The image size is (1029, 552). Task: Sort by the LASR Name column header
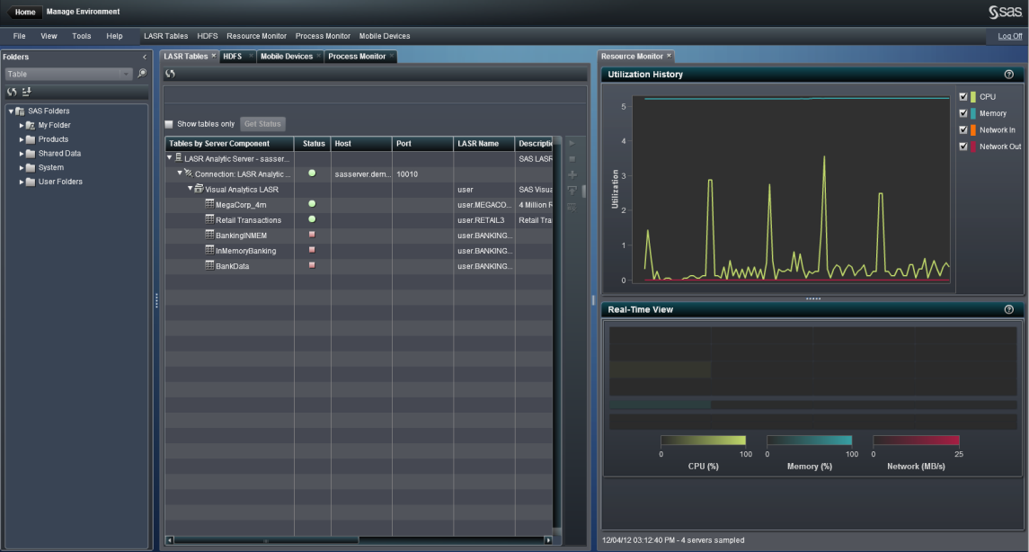point(484,144)
